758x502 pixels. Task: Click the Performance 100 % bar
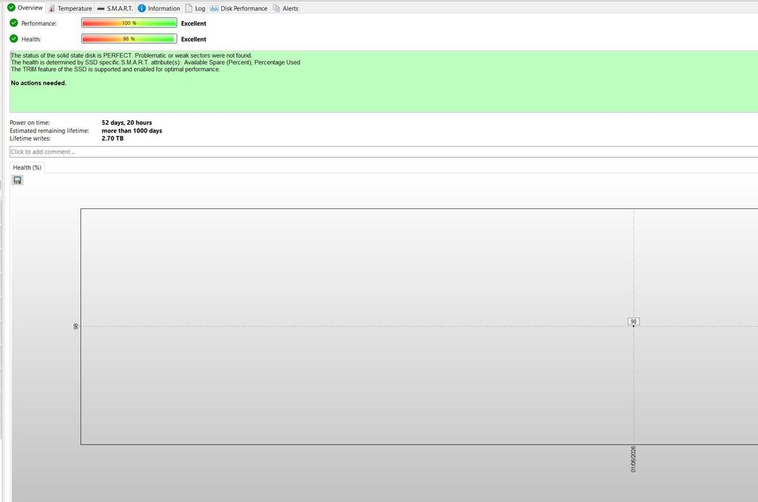[x=129, y=23]
